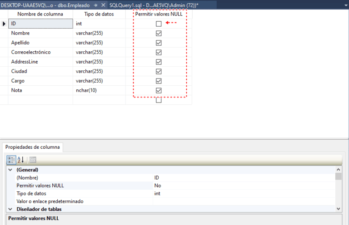
Task: Click the Categorized view icon in properties
Action: click(x=11, y=160)
